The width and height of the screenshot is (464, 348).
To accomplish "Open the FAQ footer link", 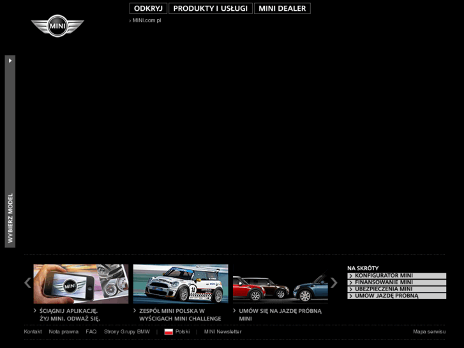I will [x=91, y=331].
